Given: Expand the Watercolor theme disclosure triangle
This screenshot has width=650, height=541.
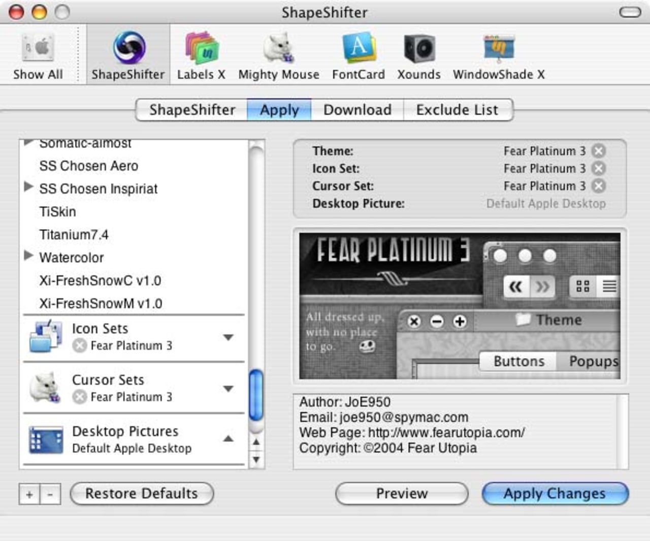Looking at the screenshot, I should pyautogui.click(x=29, y=256).
